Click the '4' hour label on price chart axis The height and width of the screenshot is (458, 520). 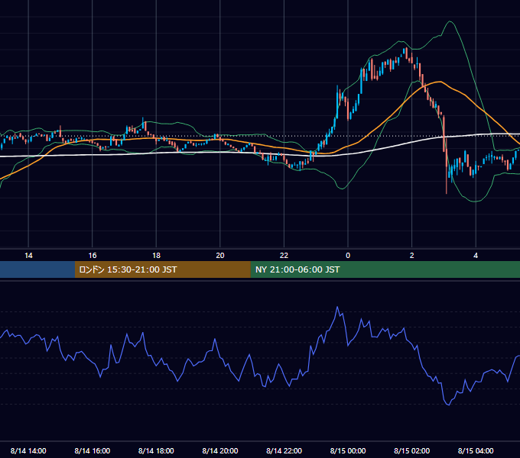click(476, 256)
